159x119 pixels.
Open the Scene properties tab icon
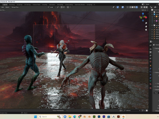(x=150, y=59)
